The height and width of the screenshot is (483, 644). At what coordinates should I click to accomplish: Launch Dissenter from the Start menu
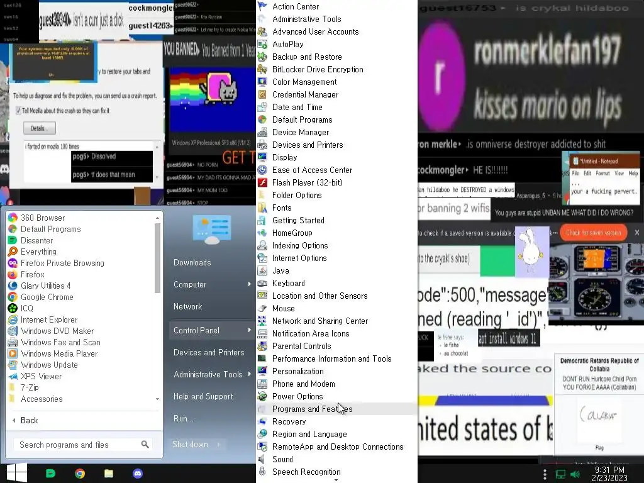36,240
